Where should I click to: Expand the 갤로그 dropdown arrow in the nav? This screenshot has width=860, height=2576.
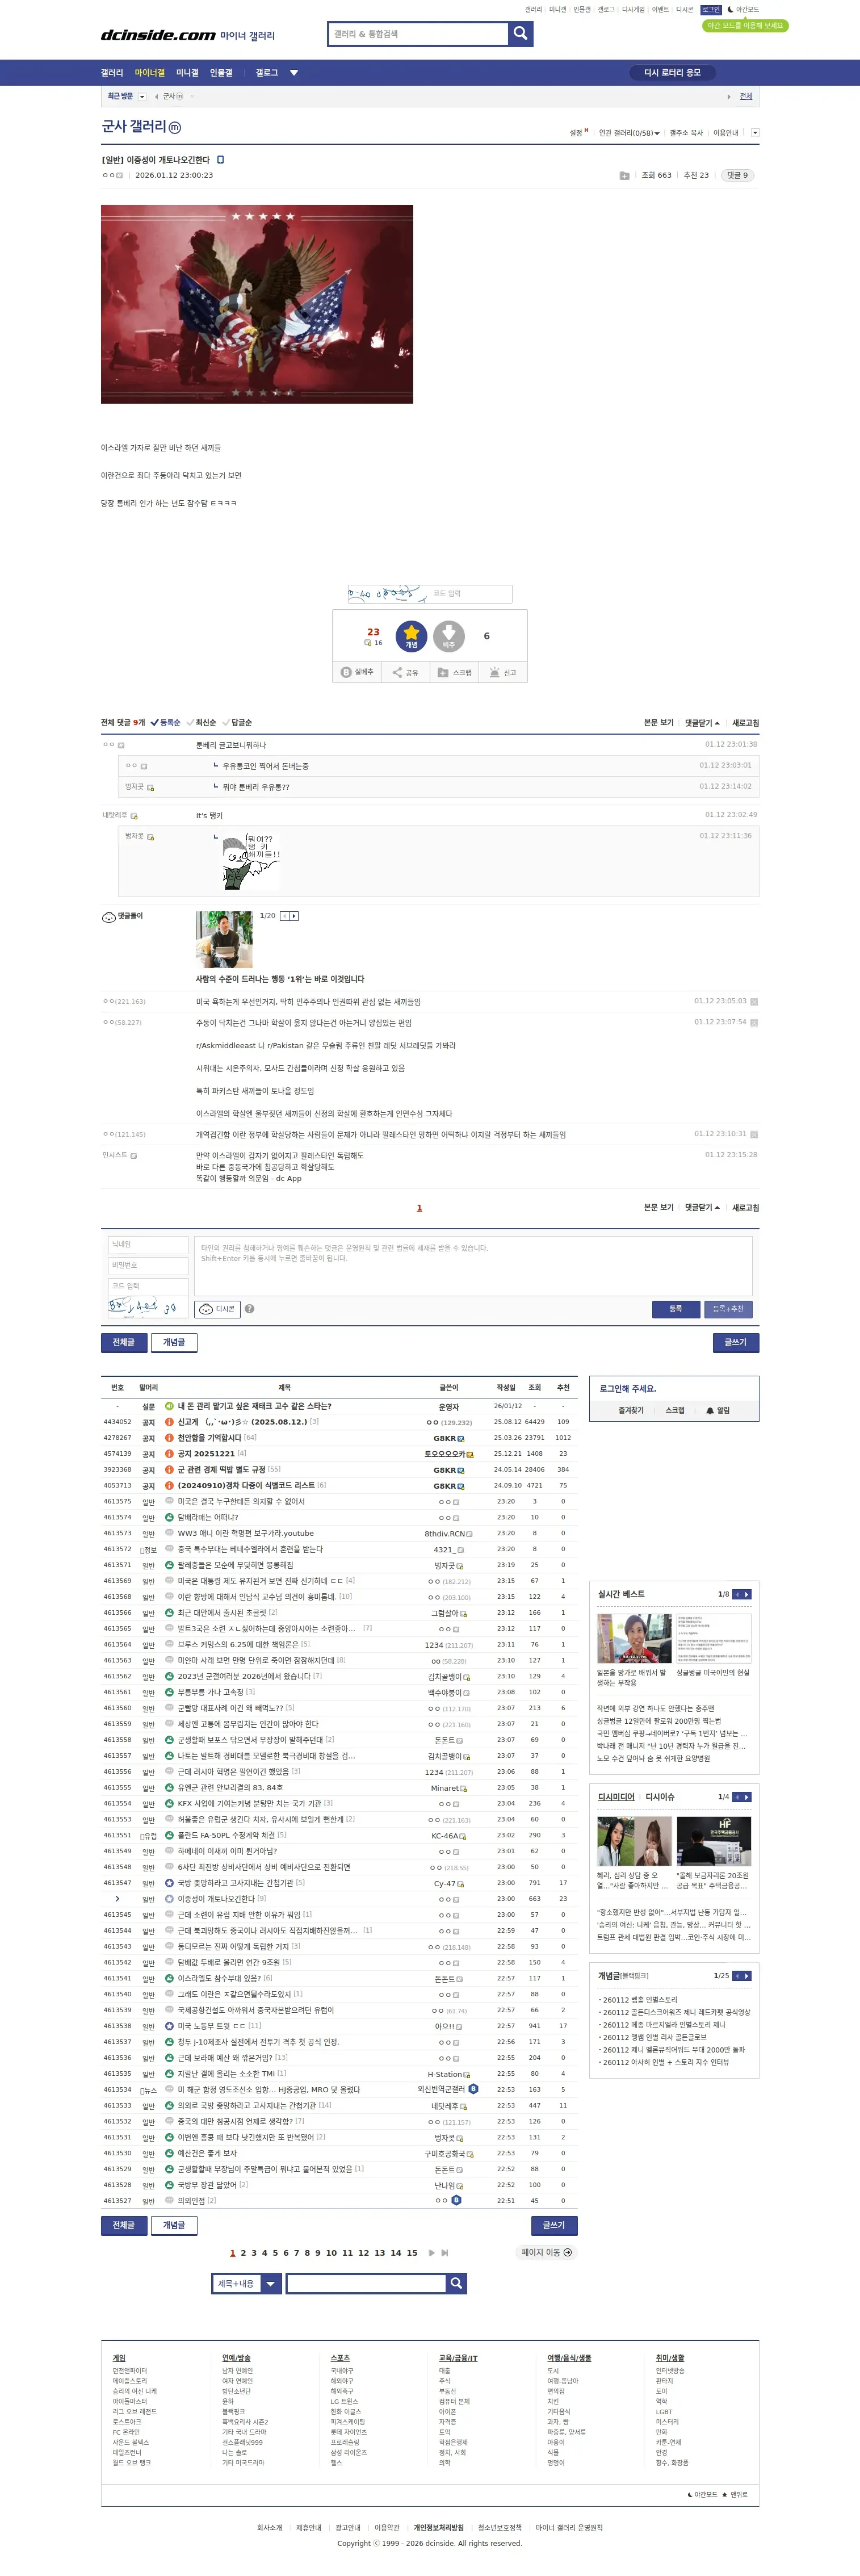click(x=294, y=73)
